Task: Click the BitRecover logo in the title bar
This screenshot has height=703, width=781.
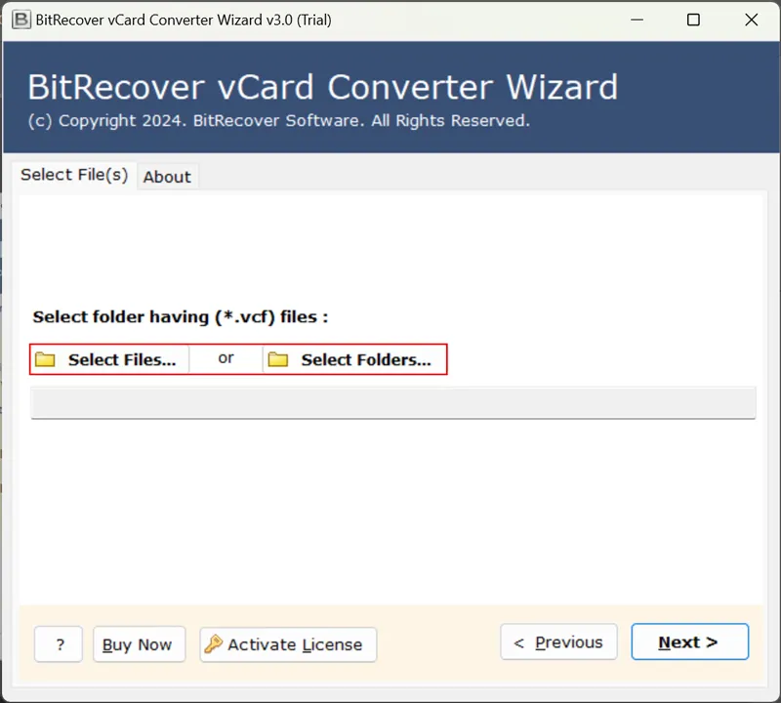Action: (19, 20)
